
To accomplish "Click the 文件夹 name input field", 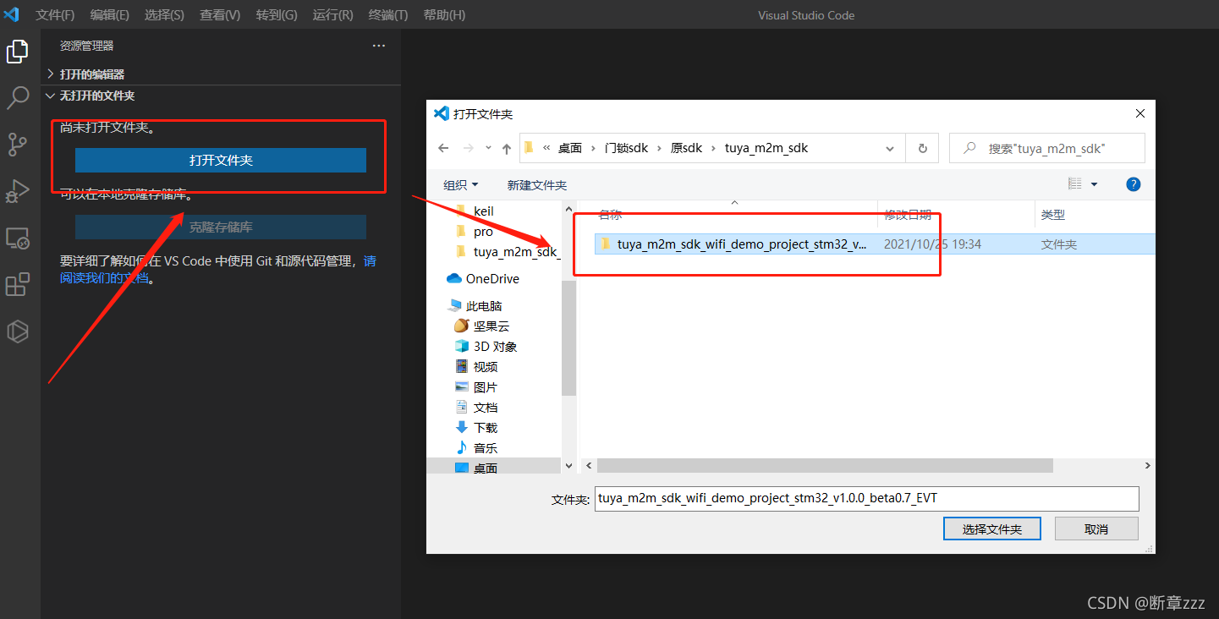I will [867, 498].
